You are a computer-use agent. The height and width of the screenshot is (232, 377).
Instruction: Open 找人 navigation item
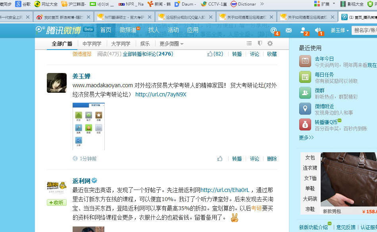(x=154, y=30)
